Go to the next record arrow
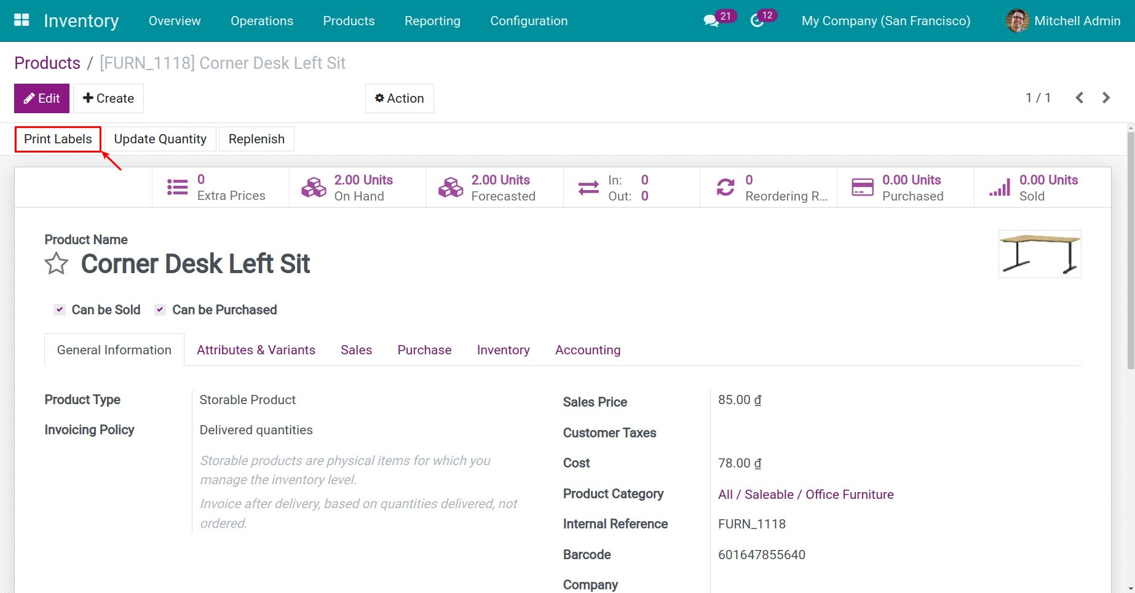This screenshot has height=593, width=1135. (x=1106, y=98)
